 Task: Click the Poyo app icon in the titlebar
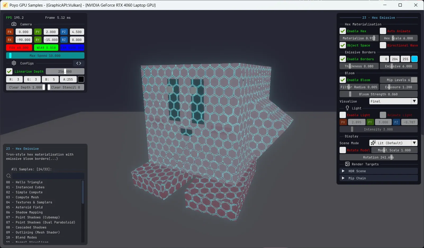tap(5, 5)
